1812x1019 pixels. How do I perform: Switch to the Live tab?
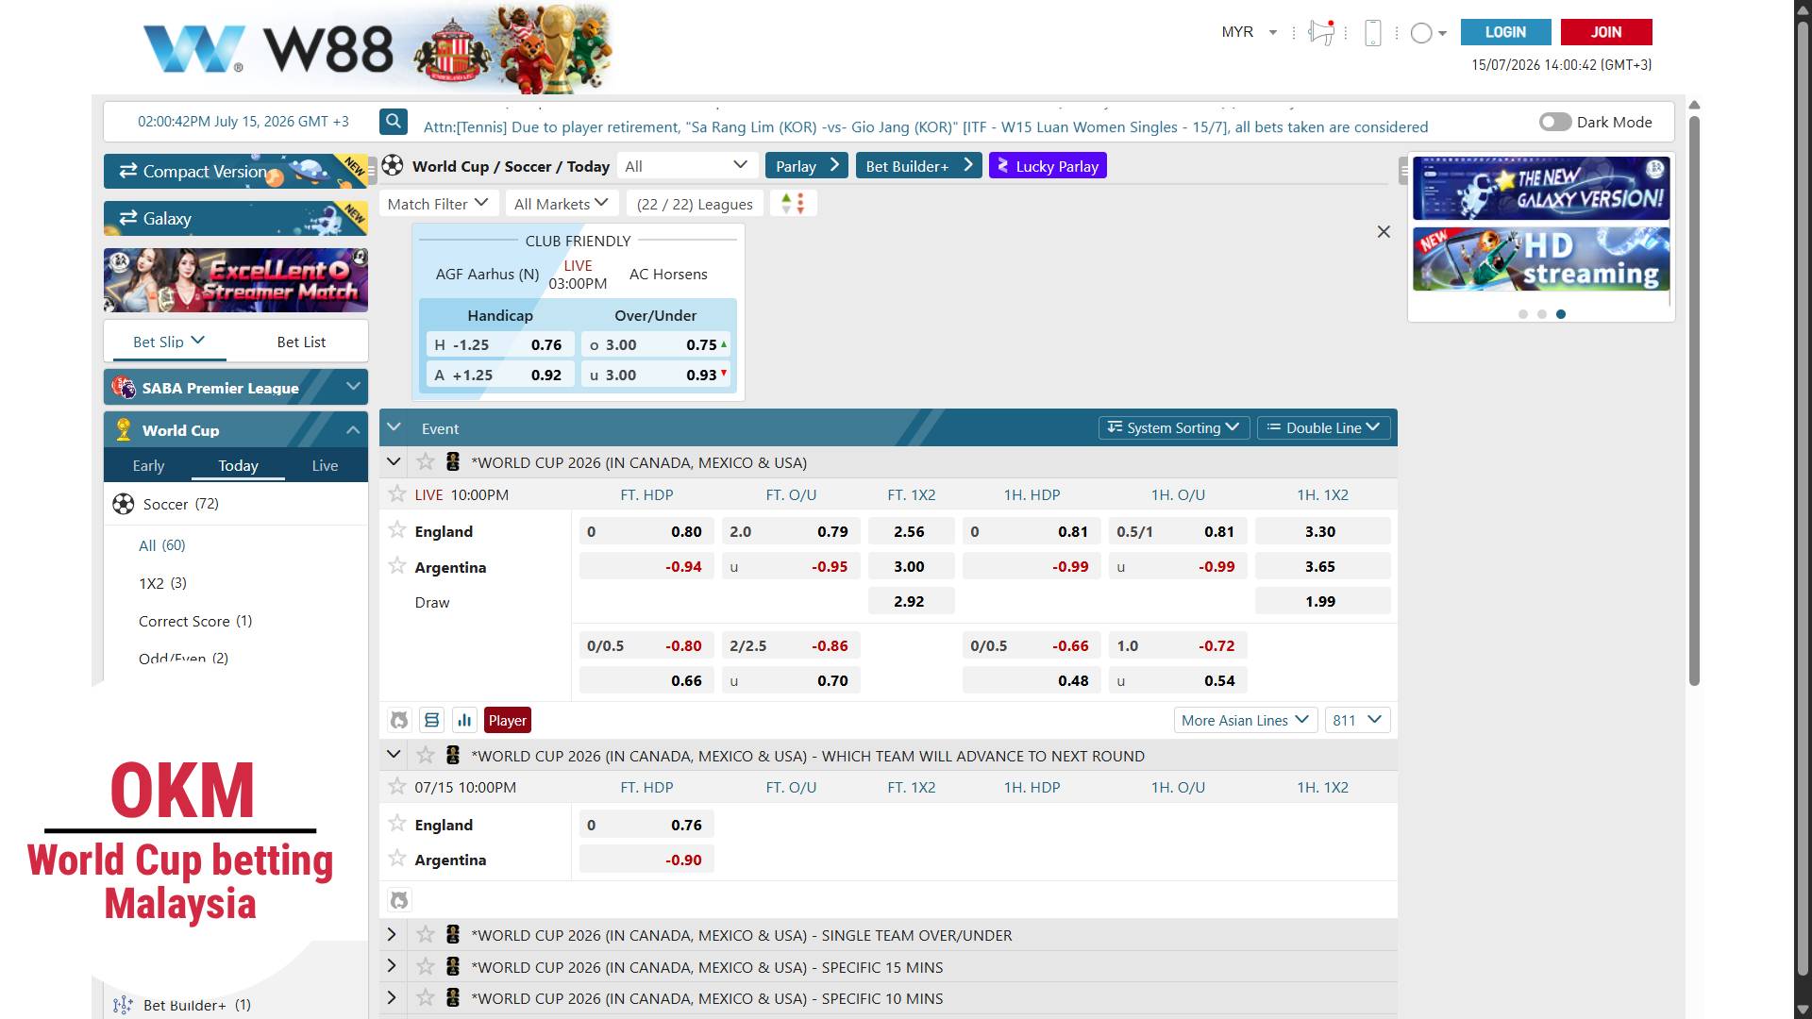(325, 465)
